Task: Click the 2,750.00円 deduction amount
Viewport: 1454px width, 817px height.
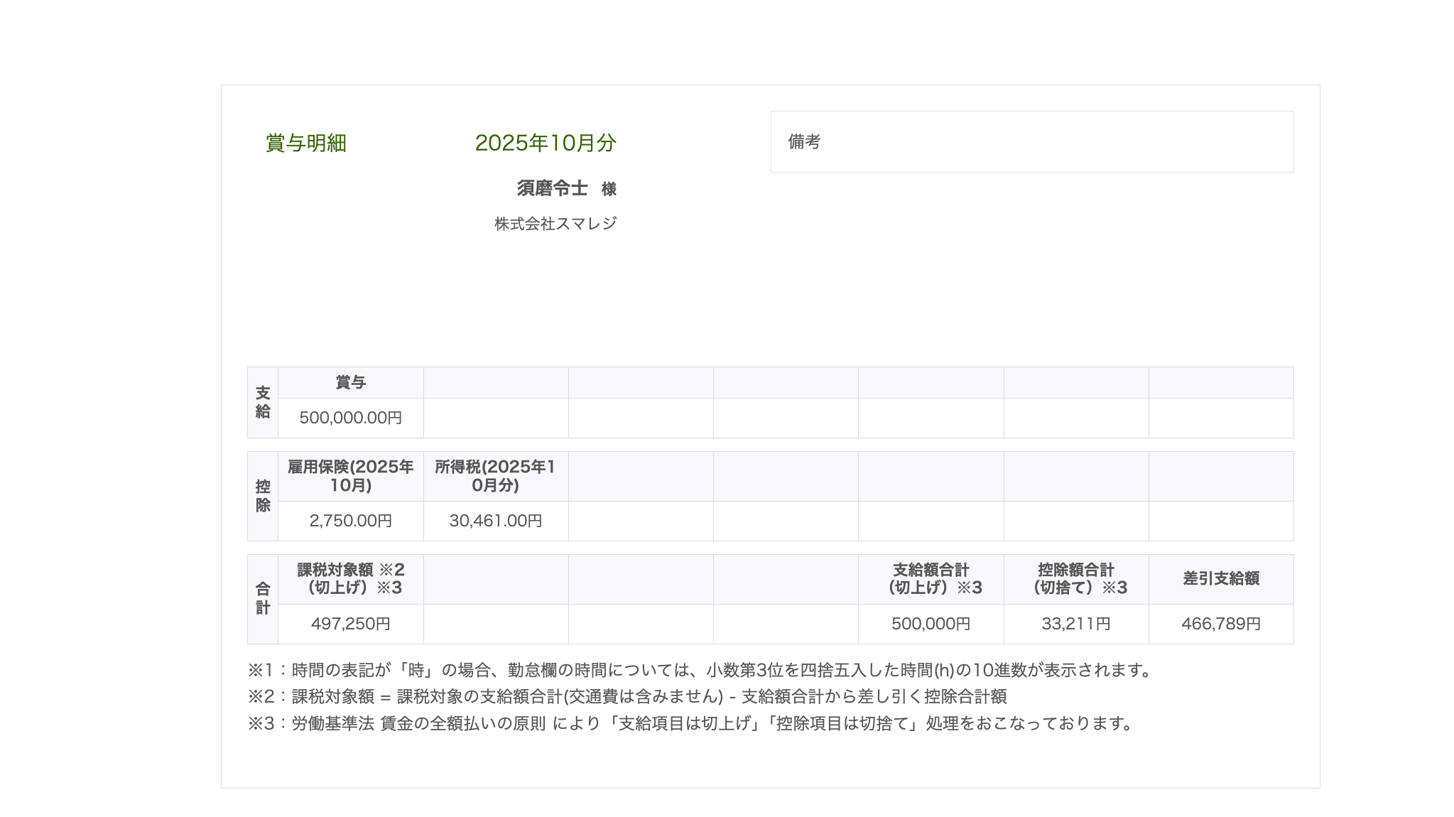Action: (x=349, y=521)
